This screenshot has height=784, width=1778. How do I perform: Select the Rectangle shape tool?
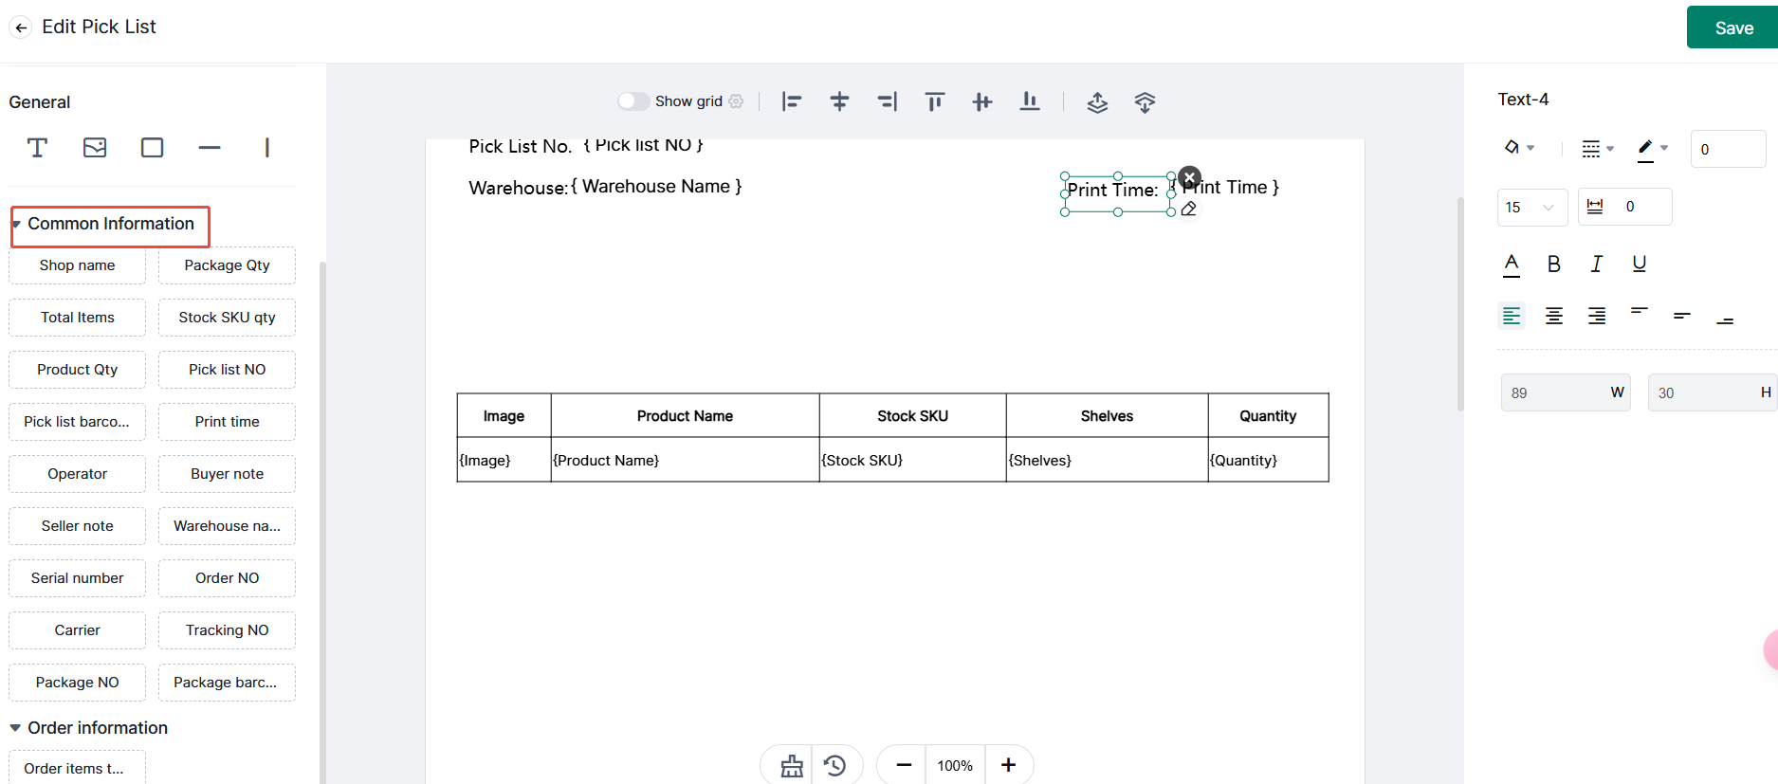[152, 148]
